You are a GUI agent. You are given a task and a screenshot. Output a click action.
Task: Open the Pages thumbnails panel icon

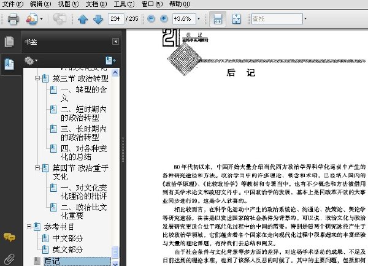pyautogui.click(x=9, y=42)
